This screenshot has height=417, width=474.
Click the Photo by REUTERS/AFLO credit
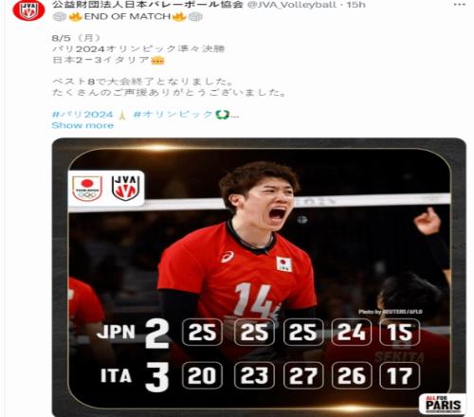(391, 312)
